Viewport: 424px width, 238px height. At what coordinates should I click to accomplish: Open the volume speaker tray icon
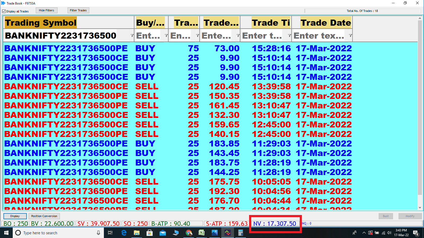(389, 233)
